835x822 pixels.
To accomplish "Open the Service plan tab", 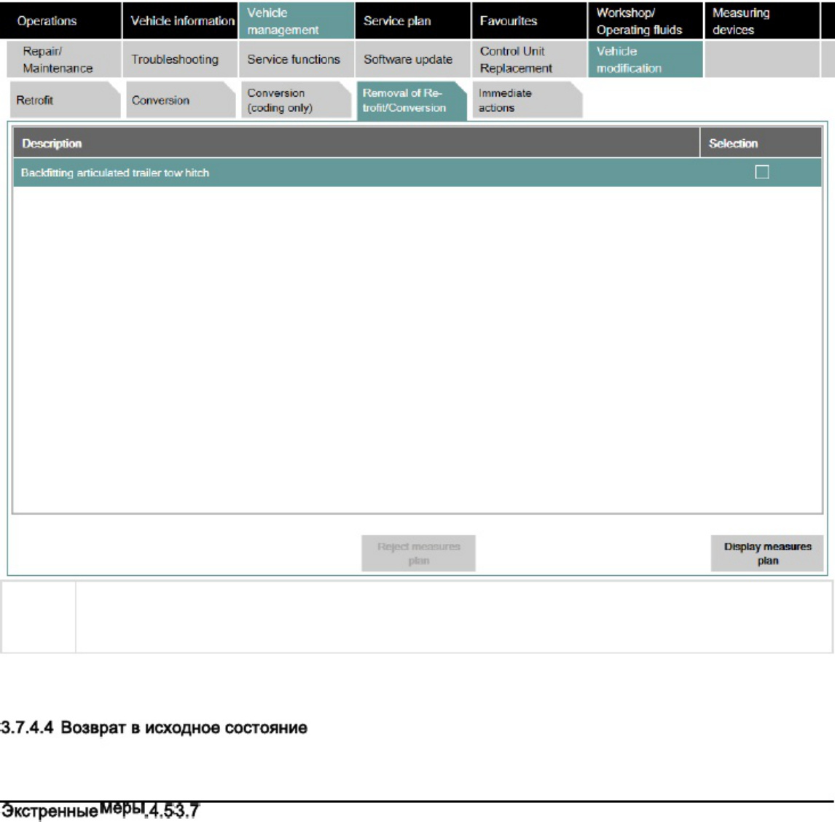I will click(x=412, y=20).
